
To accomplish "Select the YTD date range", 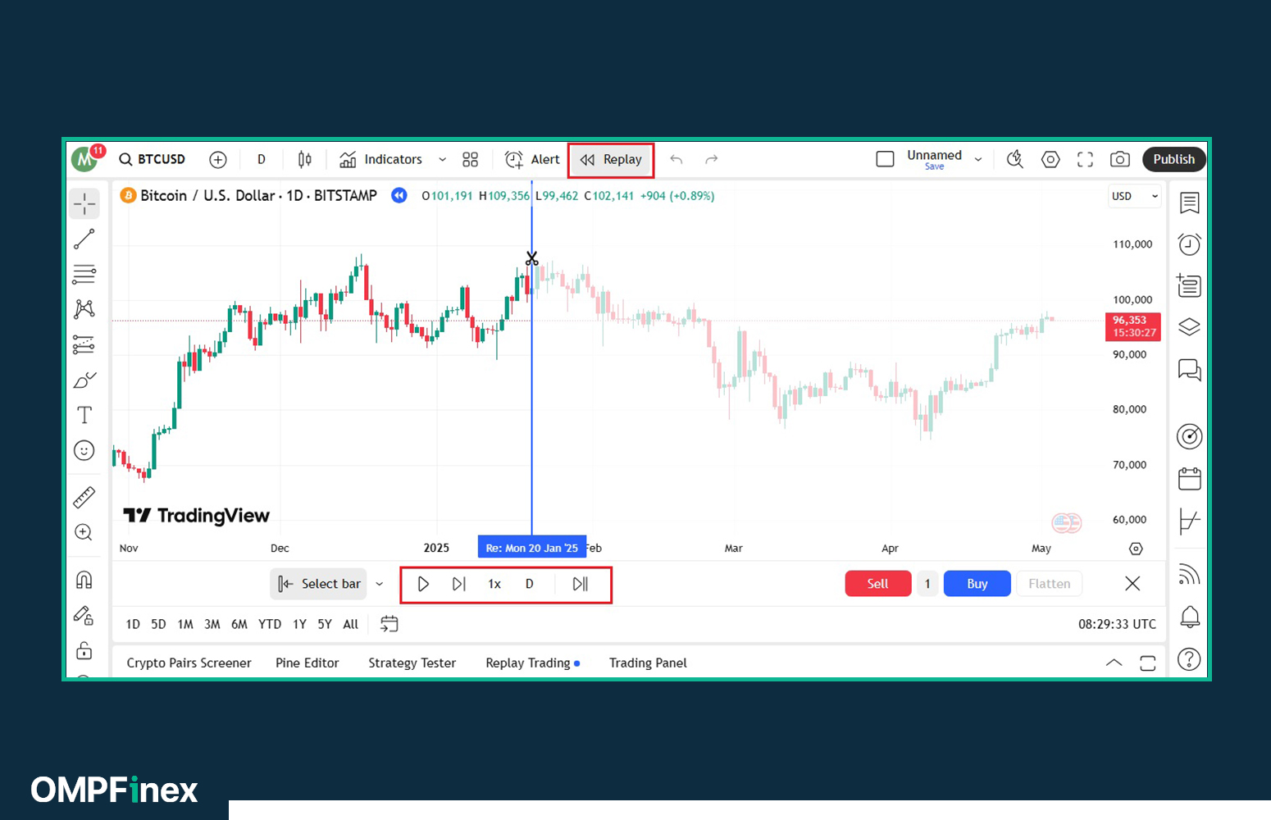I will (270, 624).
